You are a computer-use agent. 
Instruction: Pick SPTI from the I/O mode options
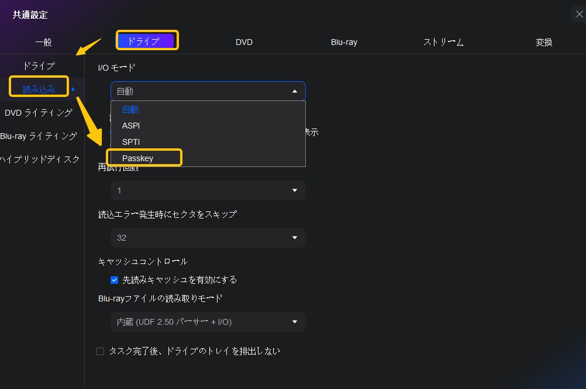[x=131, y=142]
